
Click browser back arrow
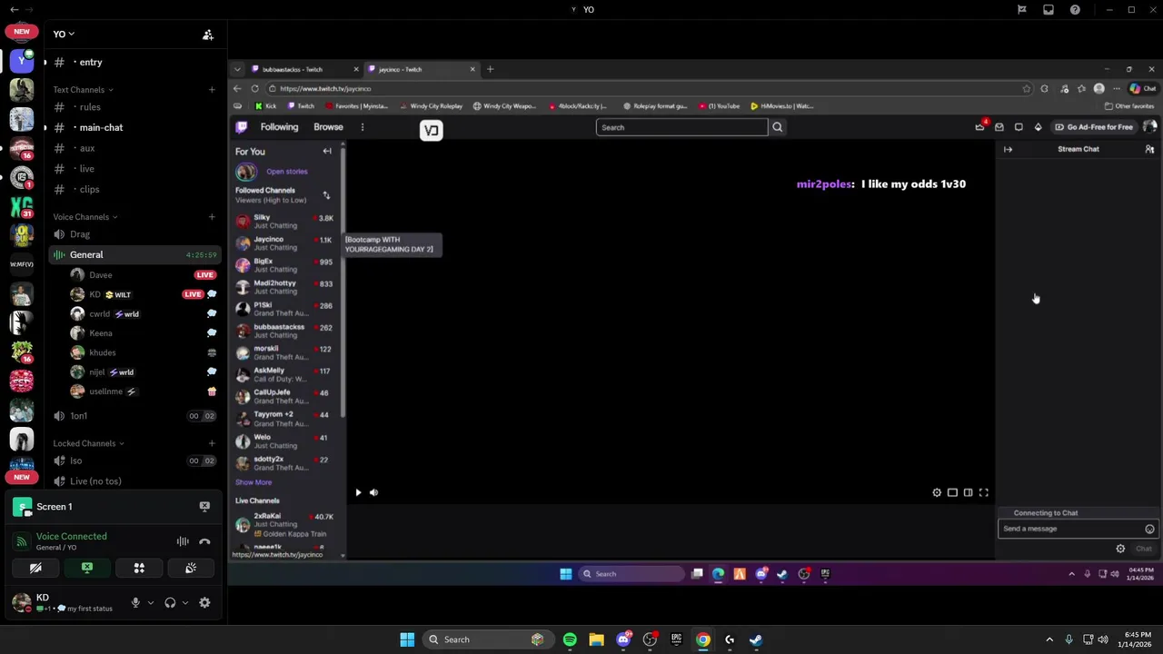pos(237,88)
